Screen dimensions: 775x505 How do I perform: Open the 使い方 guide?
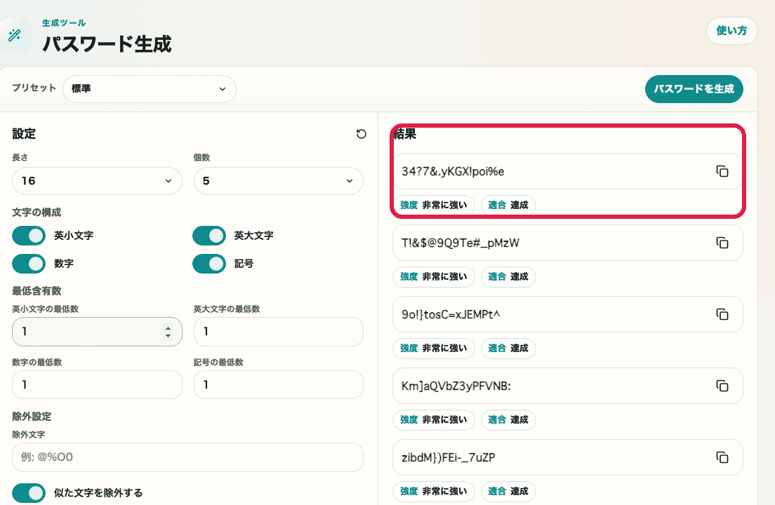click(731, 31)
